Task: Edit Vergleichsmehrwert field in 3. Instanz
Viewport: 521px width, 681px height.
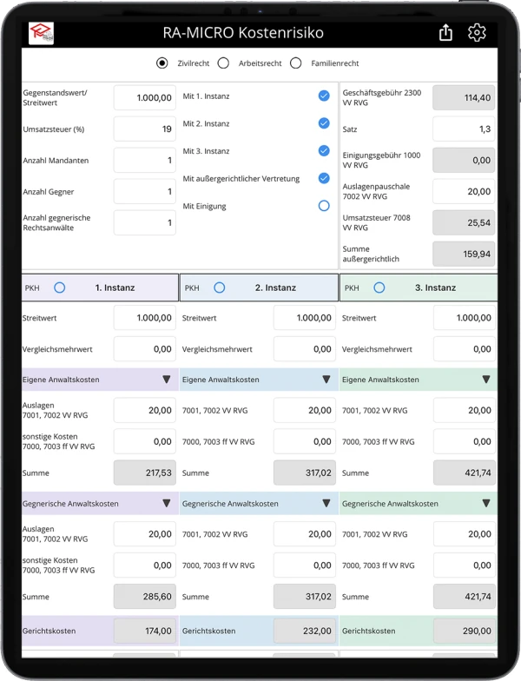Action: click(465, 349)
